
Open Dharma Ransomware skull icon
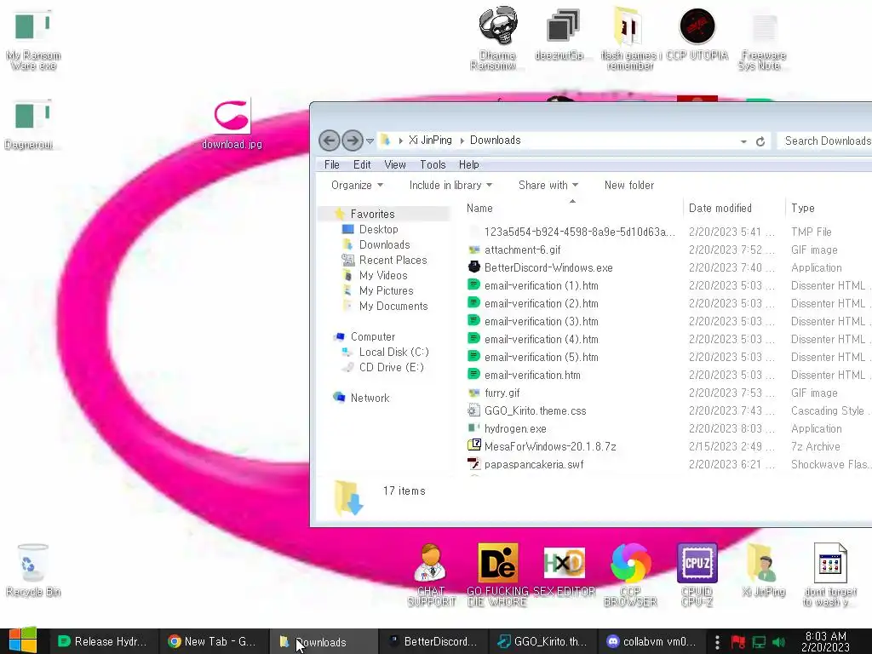[x=497, y=37]
